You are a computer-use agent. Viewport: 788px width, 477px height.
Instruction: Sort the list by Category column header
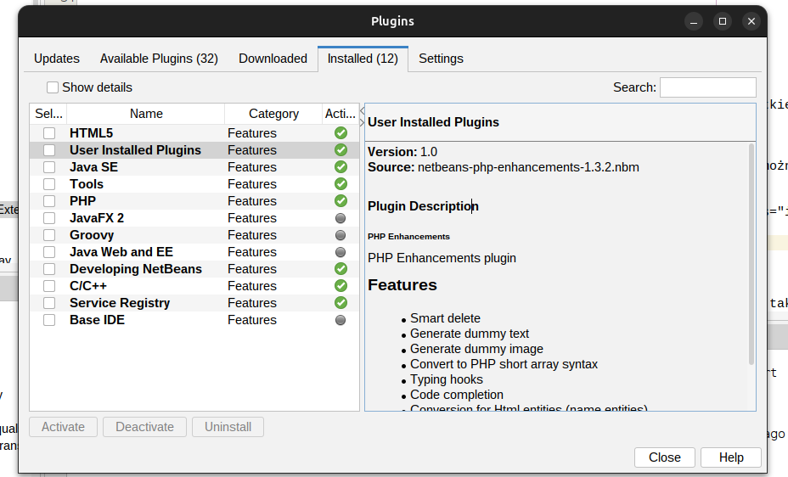273,114
